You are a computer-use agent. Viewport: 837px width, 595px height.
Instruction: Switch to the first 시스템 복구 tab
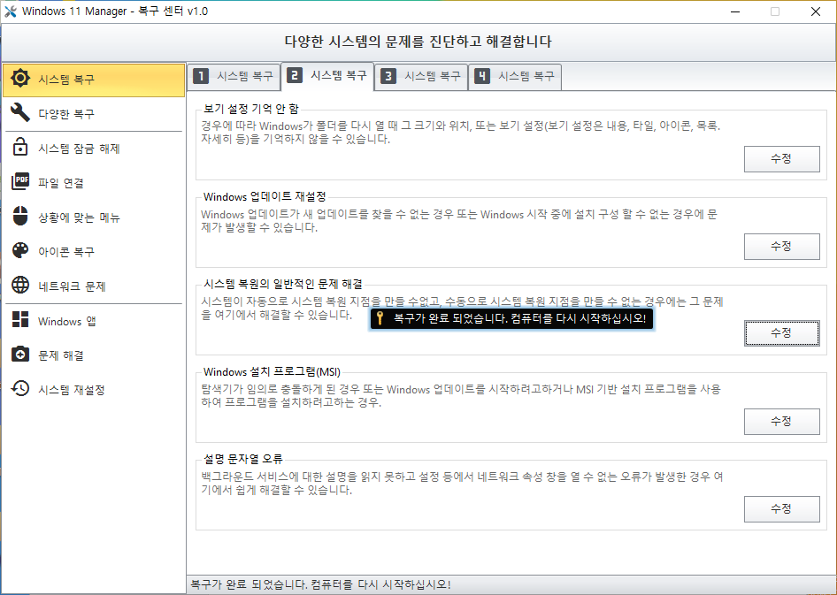click(234, 77)
